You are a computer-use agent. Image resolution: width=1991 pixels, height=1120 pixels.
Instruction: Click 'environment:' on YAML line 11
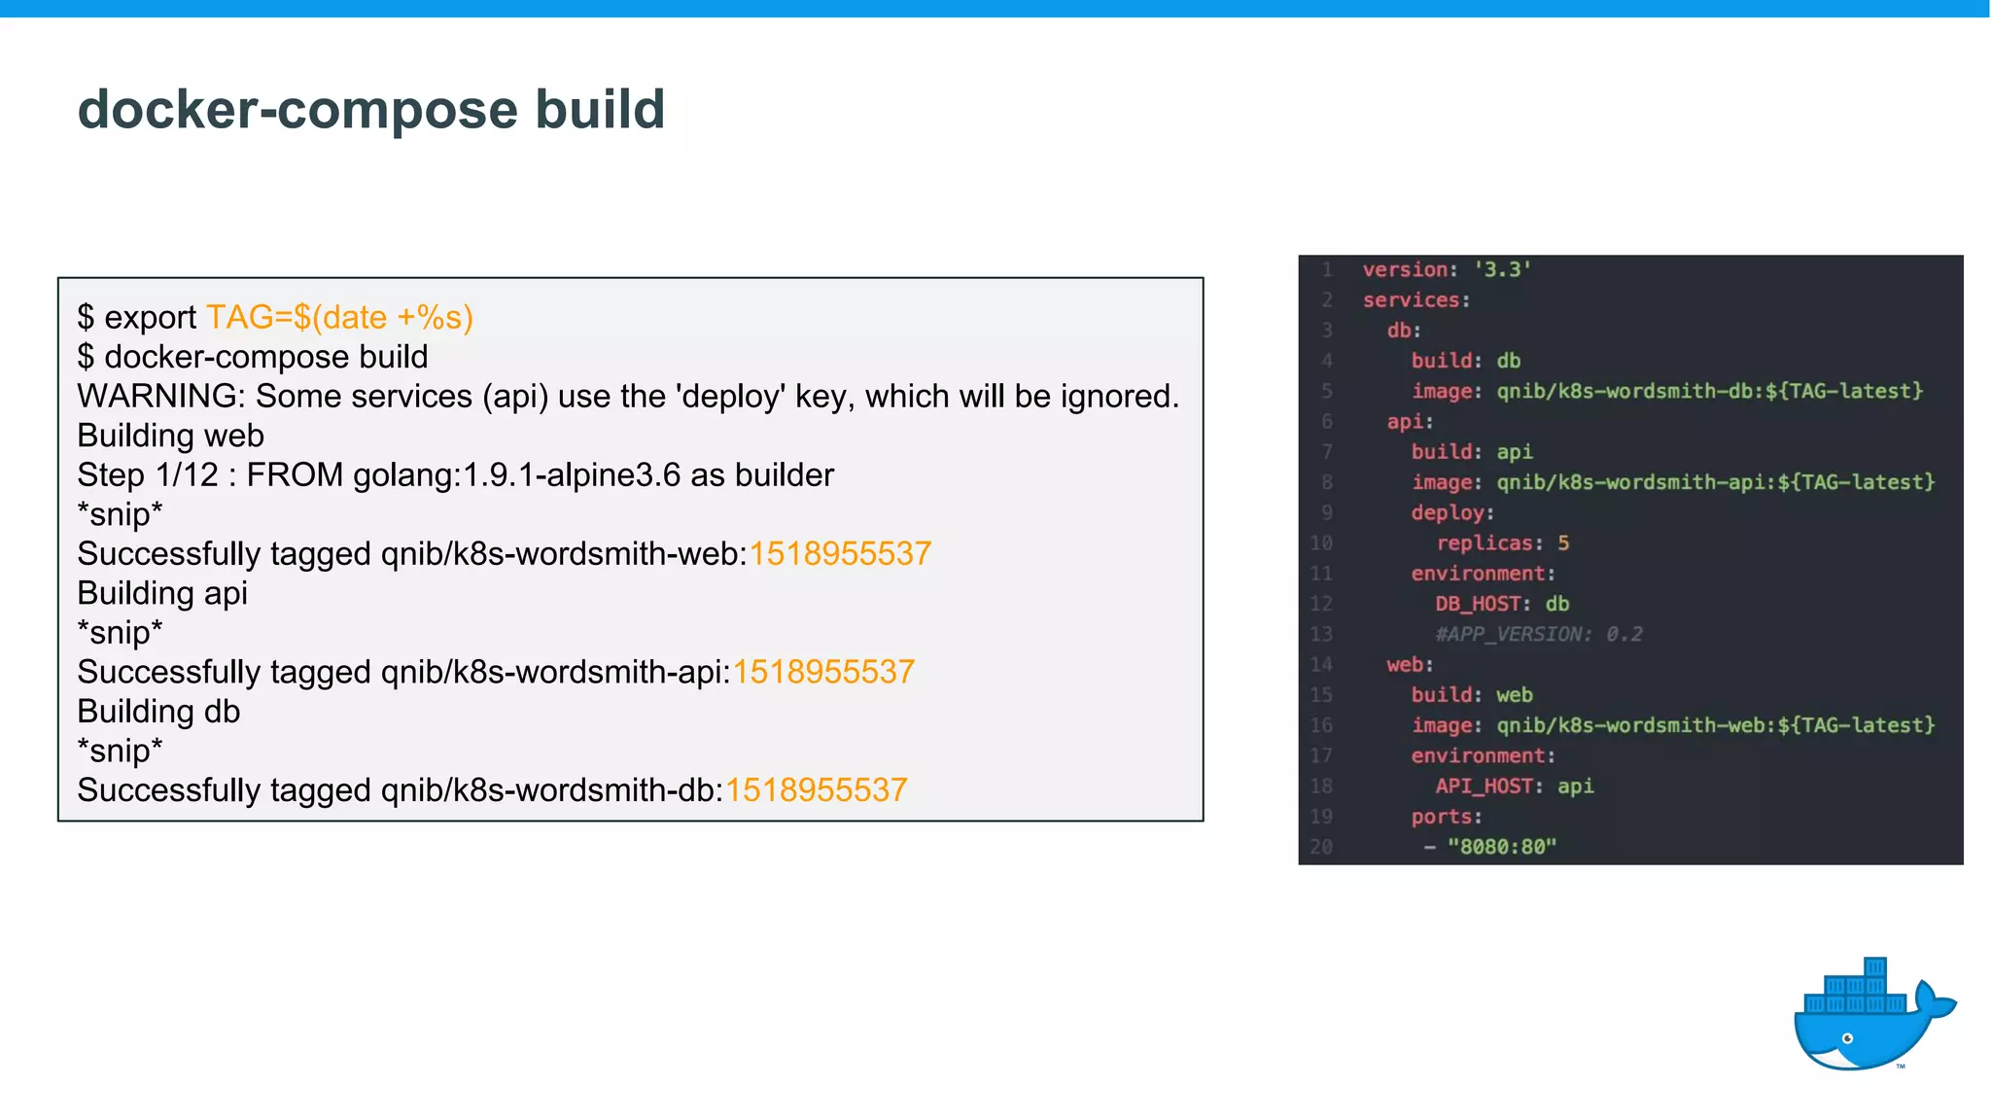coord(1484,574)
